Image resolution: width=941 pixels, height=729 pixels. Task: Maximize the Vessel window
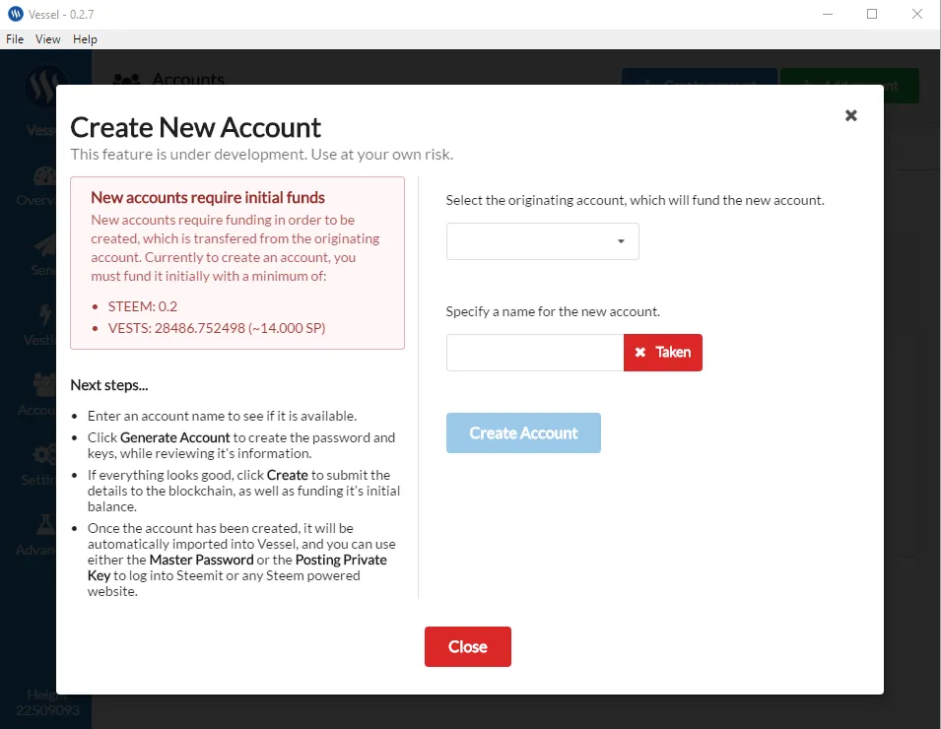[872, 14]
